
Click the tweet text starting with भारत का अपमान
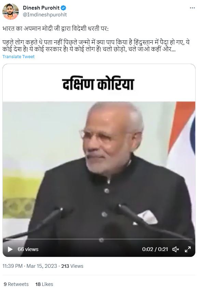tap(56, 29)
